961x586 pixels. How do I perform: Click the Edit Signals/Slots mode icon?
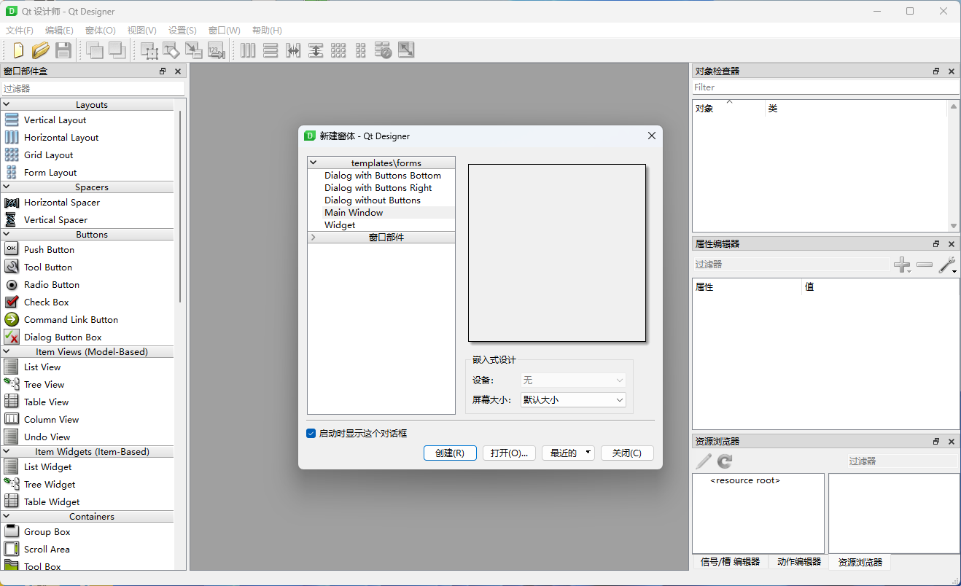point(171,50)
